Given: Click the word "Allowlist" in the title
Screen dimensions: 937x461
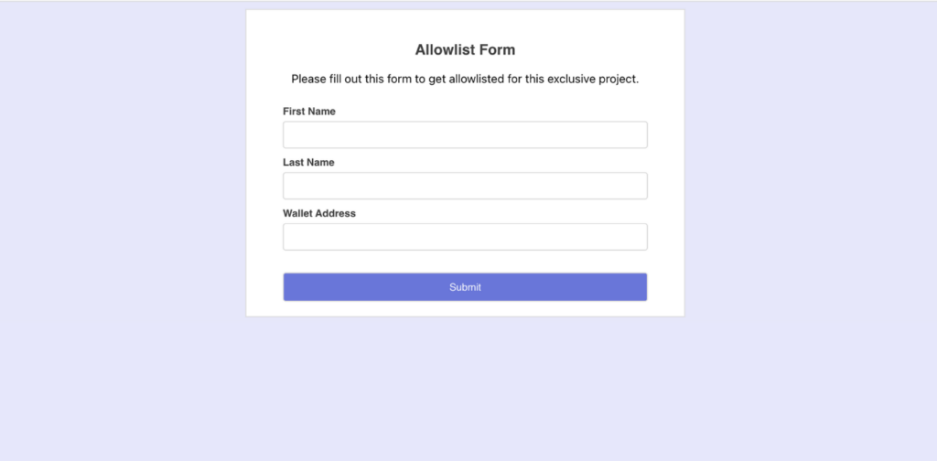Looking at the screenshot, I should [445, 49].
